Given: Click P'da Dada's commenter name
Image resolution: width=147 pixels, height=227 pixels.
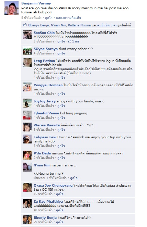Looking at the screenshot, I should pyautogui.click(x=42, y=153).
